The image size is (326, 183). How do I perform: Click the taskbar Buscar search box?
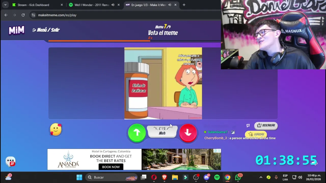(112, 177)
